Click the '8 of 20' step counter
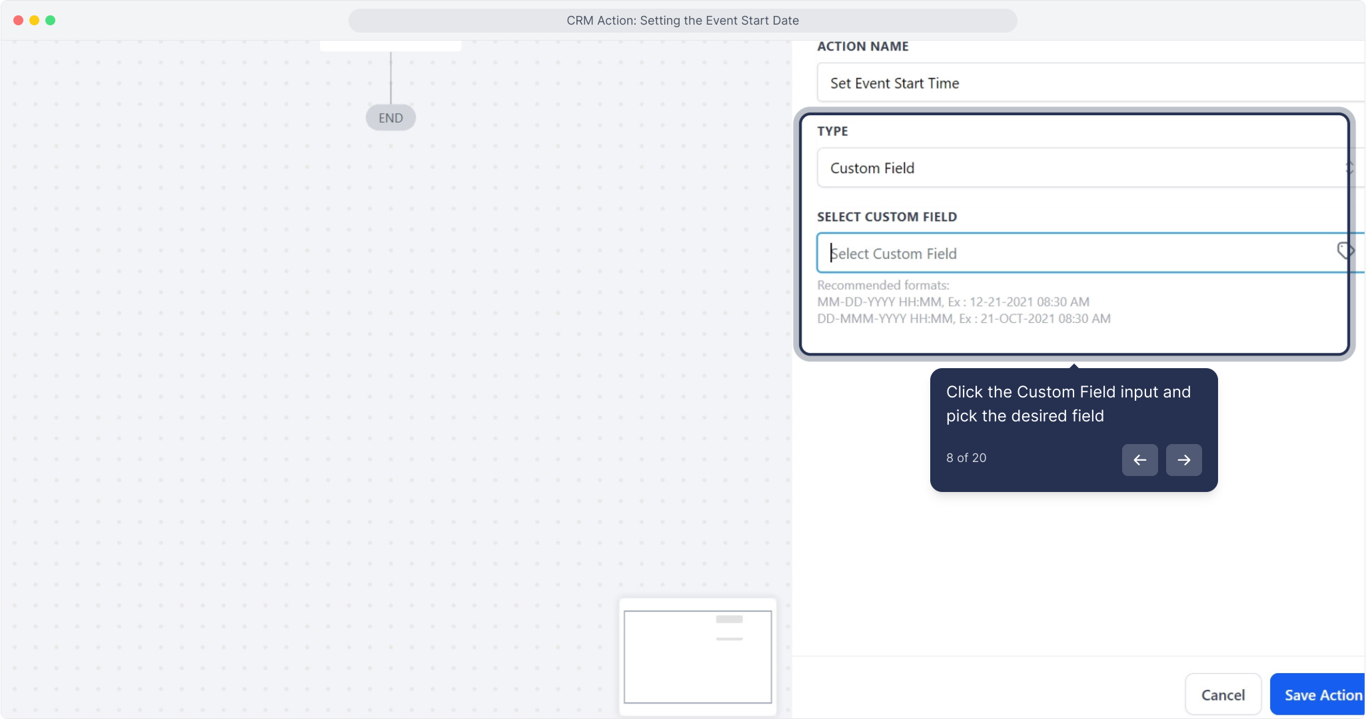1366x719 pixels. click(x=966, y=458)
